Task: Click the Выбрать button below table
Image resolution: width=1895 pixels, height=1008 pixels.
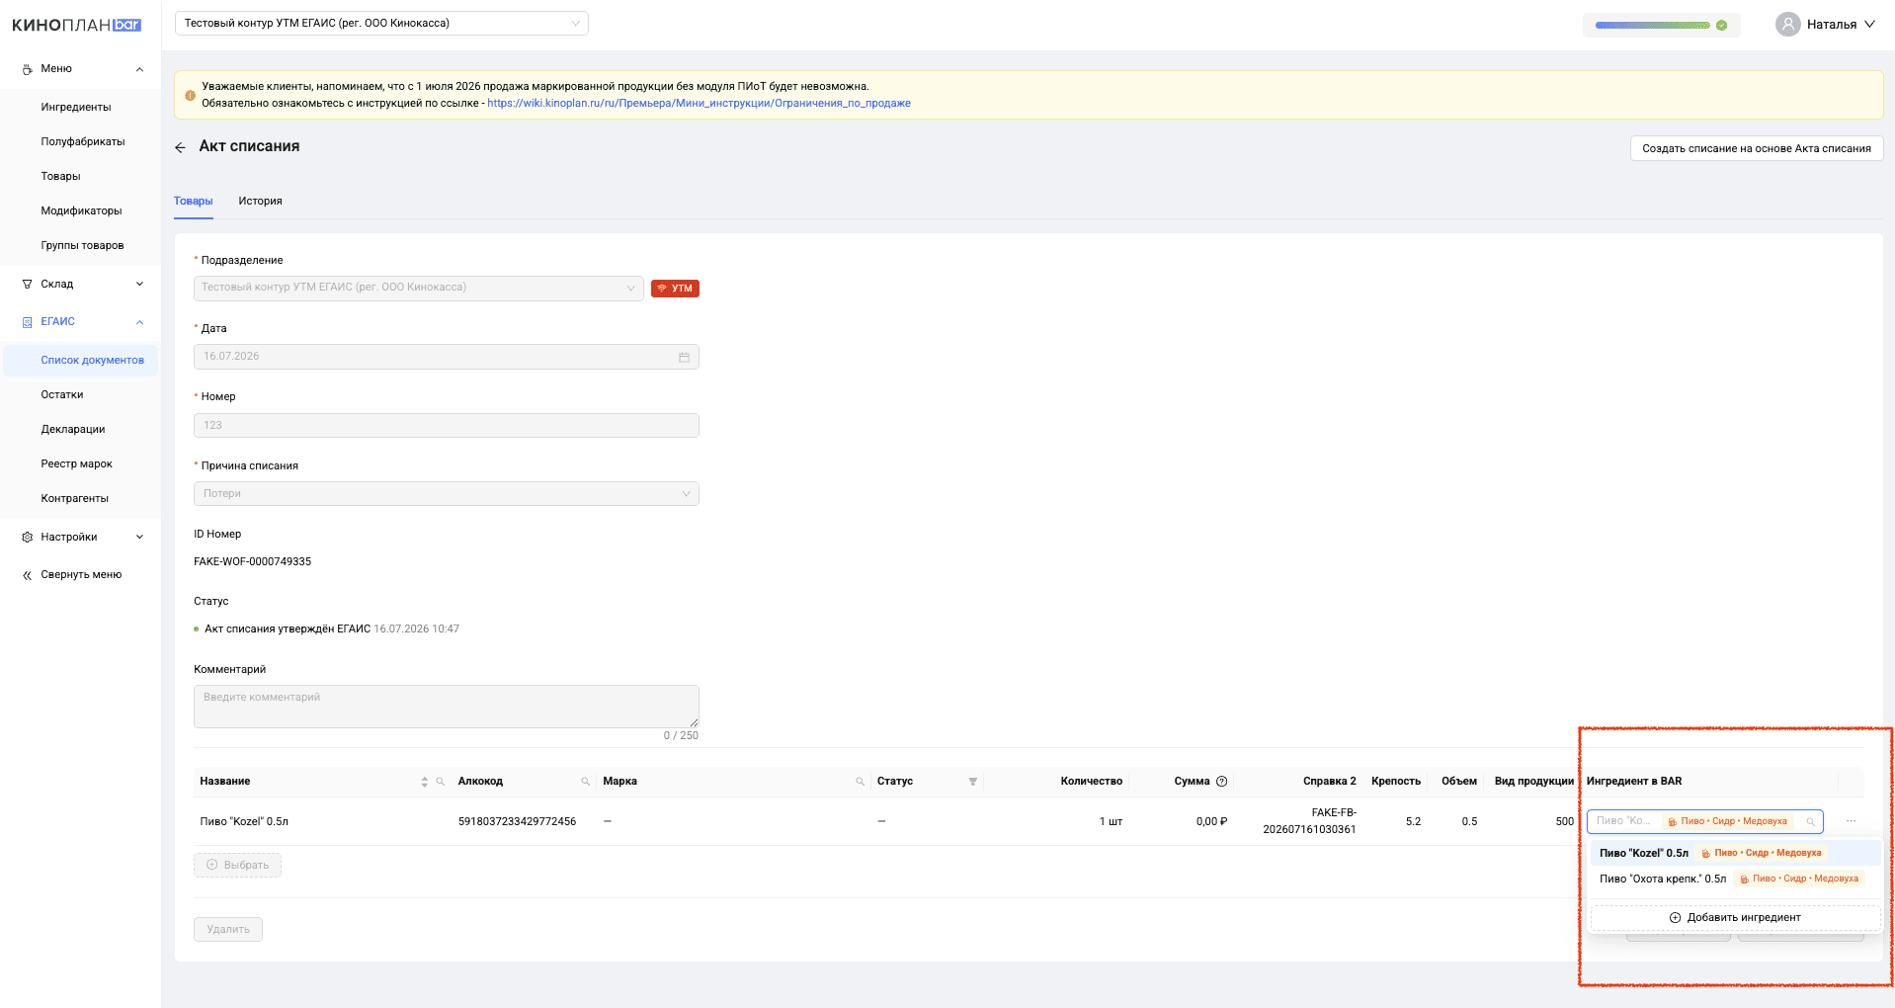Action: [x=237, y=865]
